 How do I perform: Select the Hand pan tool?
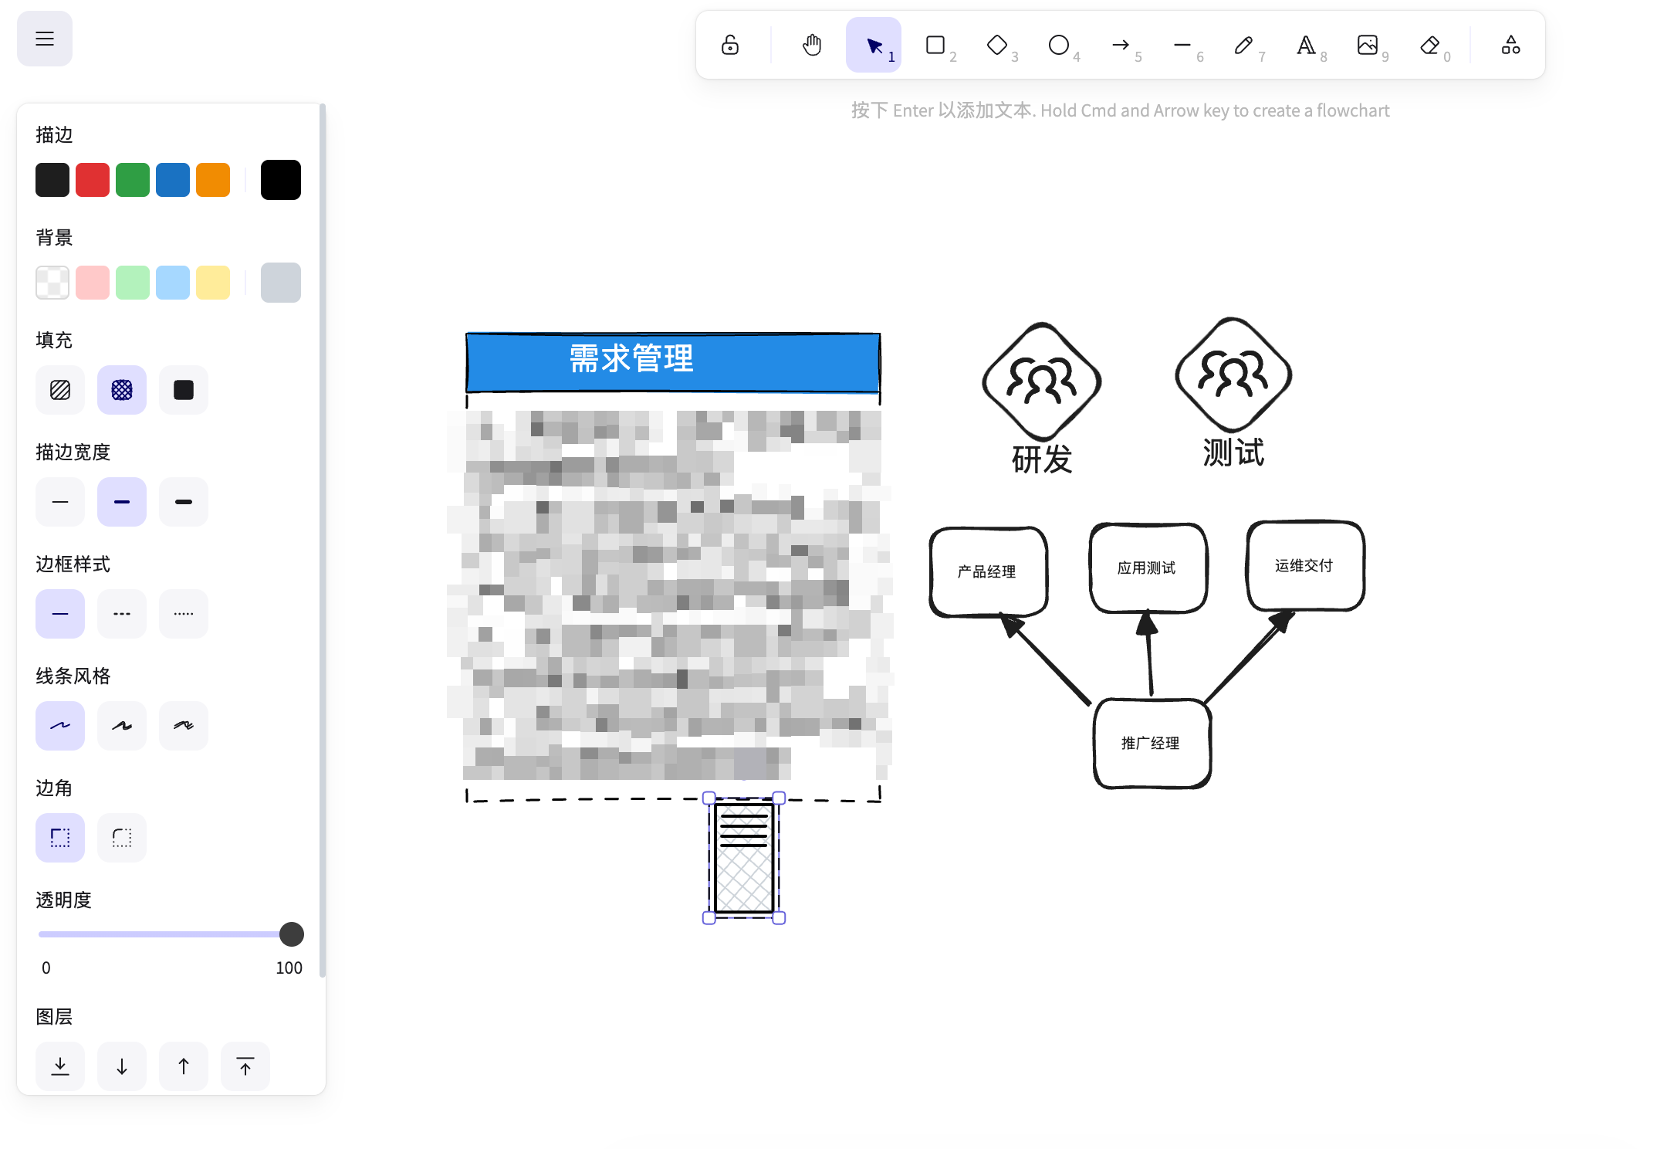coord(811,46)
